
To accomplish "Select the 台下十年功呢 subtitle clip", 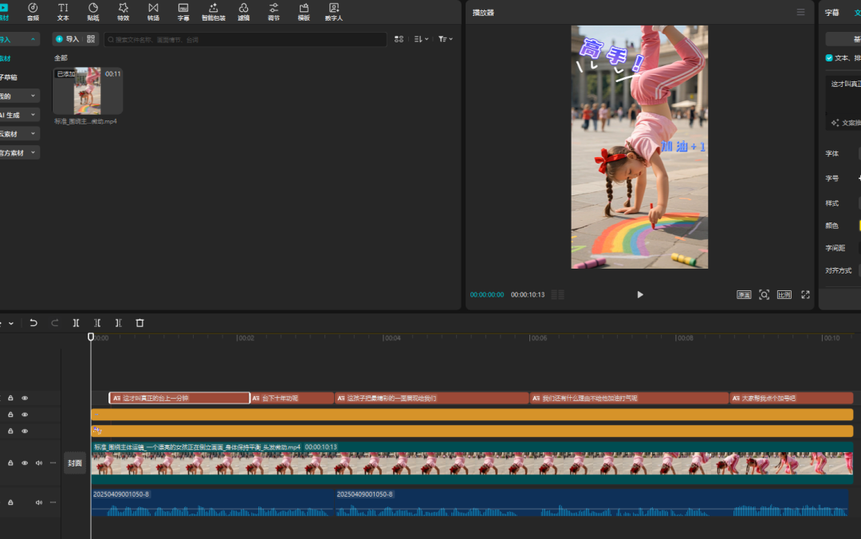I will coord(292,398).
